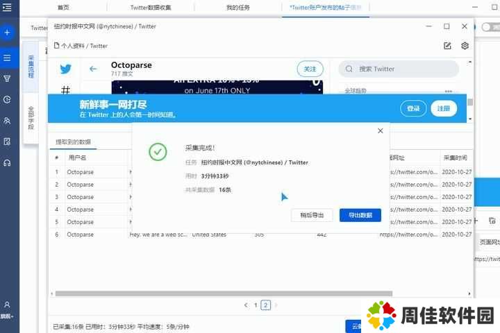Screen dimensions: 500x333
Task: Open the task list icon in sidebar
Action: pos(7,58)
